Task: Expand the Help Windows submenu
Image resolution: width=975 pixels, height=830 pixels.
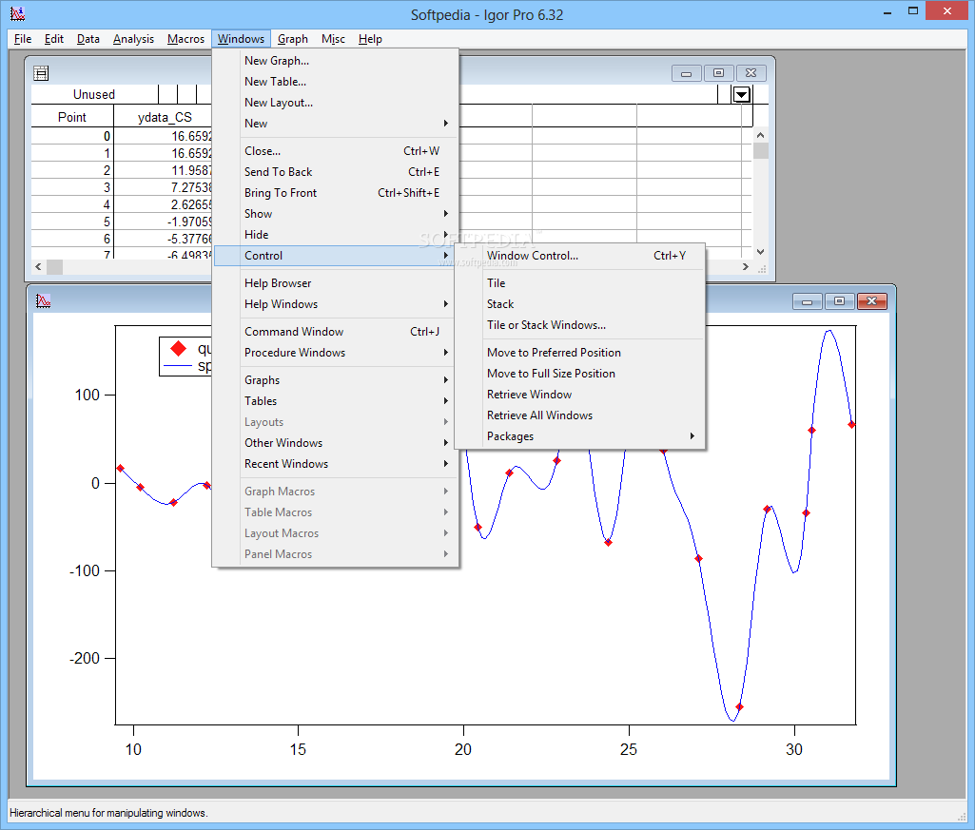Action: pyautogui.click(x=336, y=304)
